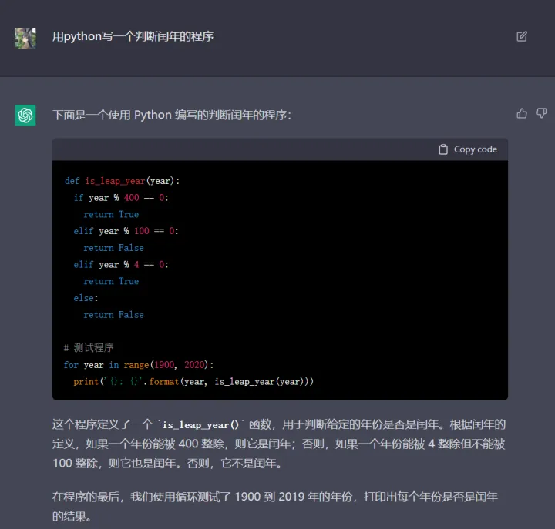Click the edit message pencil icon
Screen dimensions: 555x529
522,36
